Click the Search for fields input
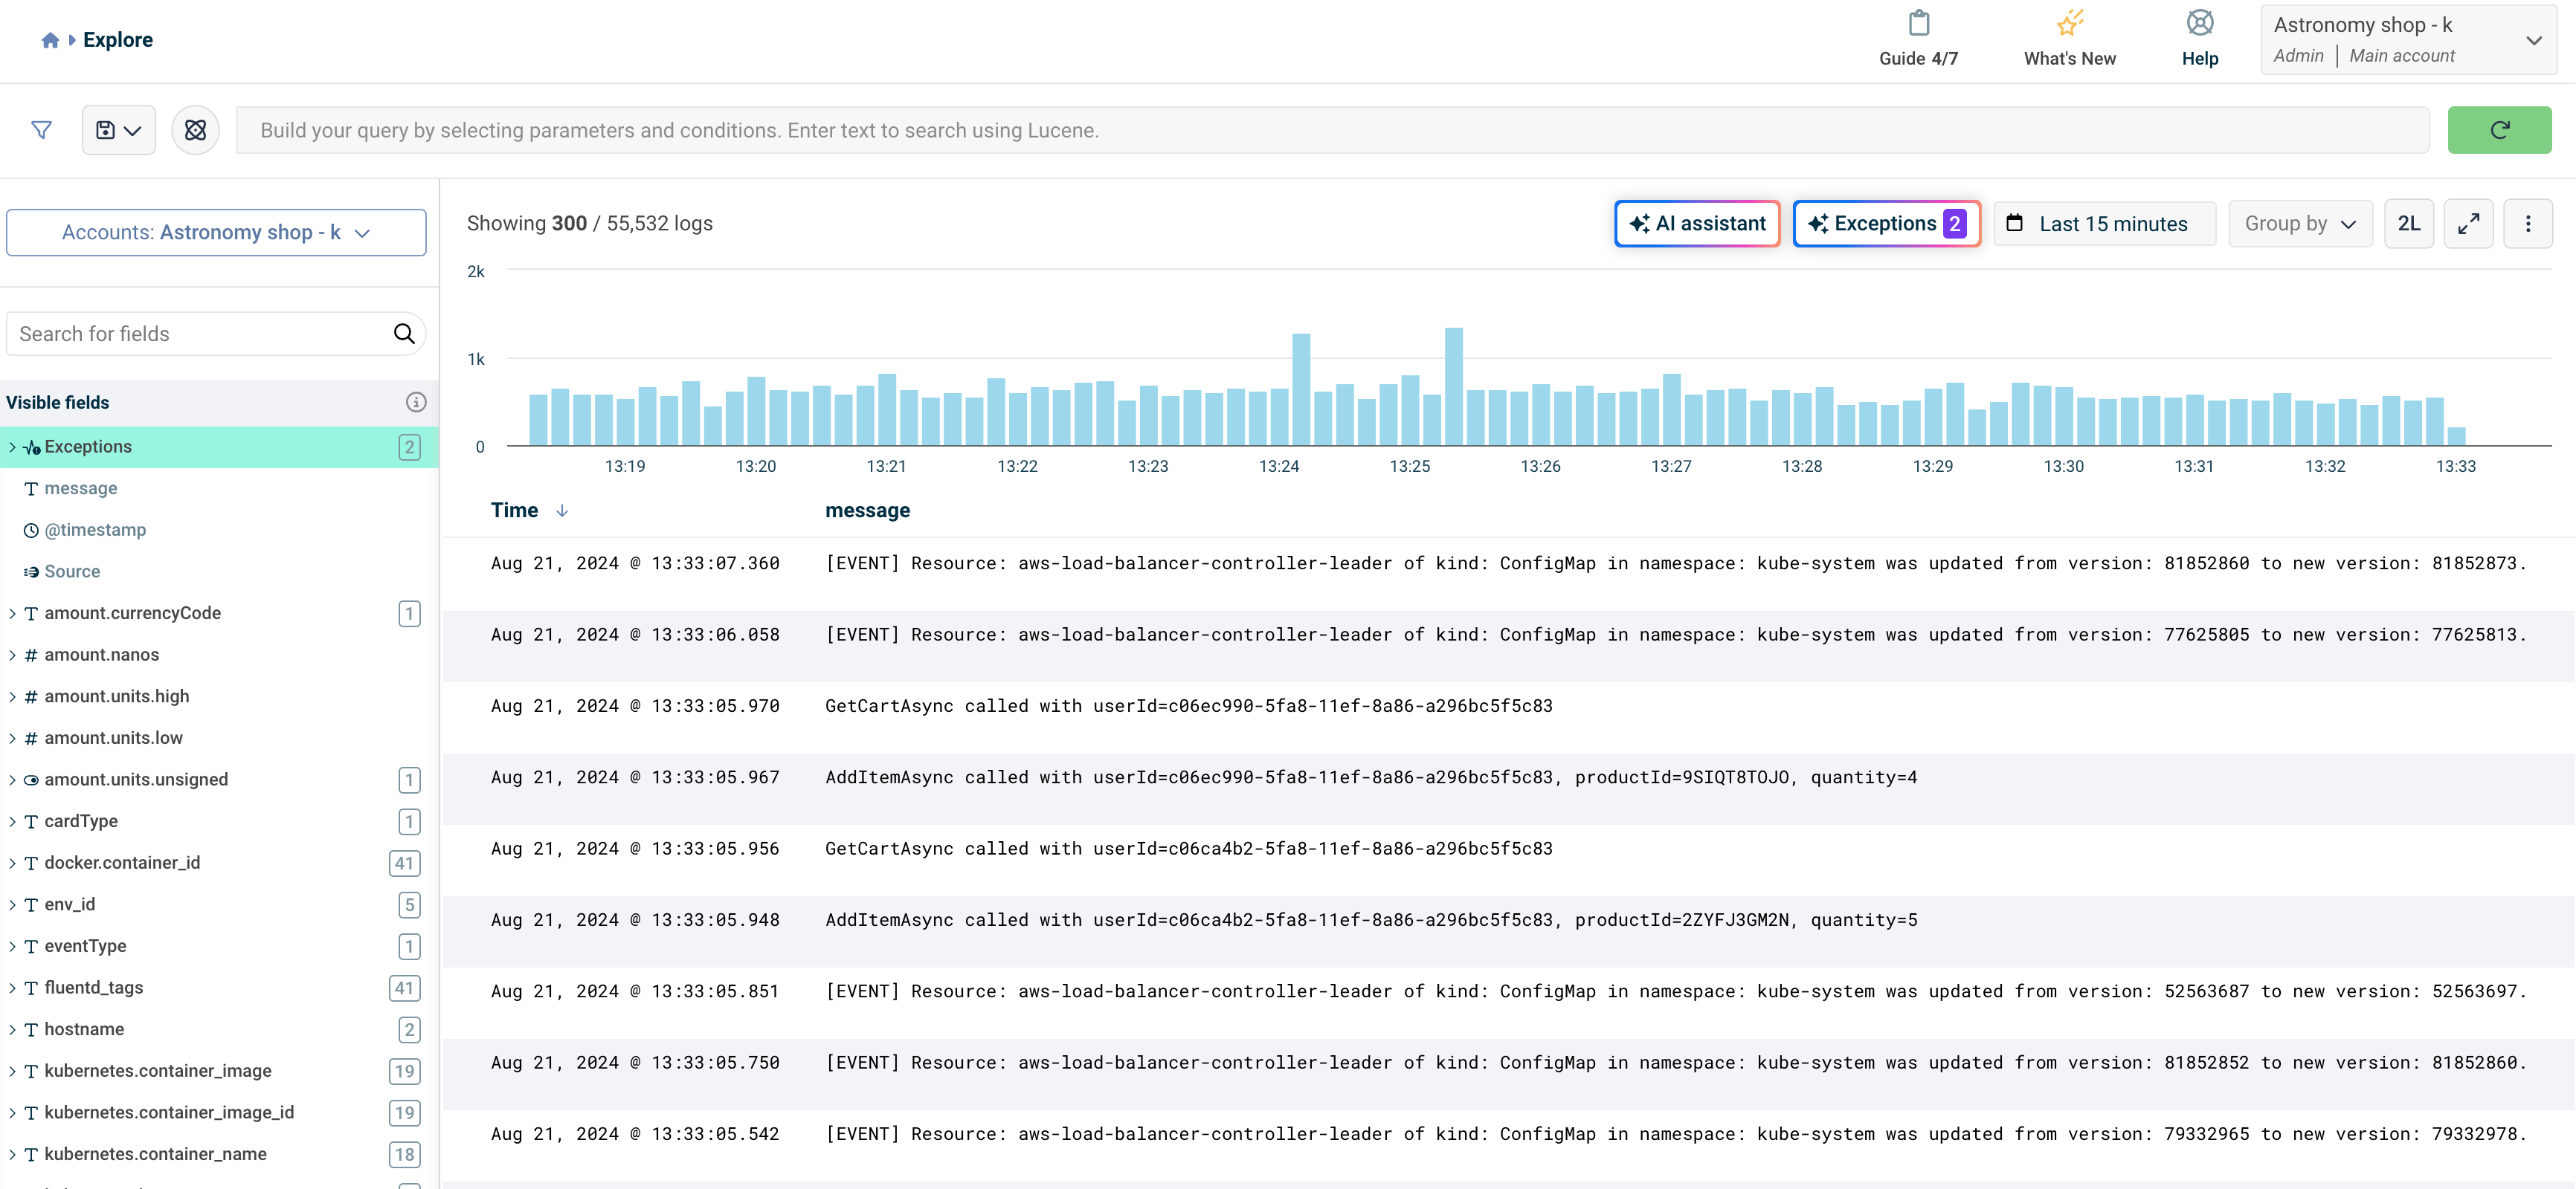This screenshot has width=2576, height=1189. (200, 334)
